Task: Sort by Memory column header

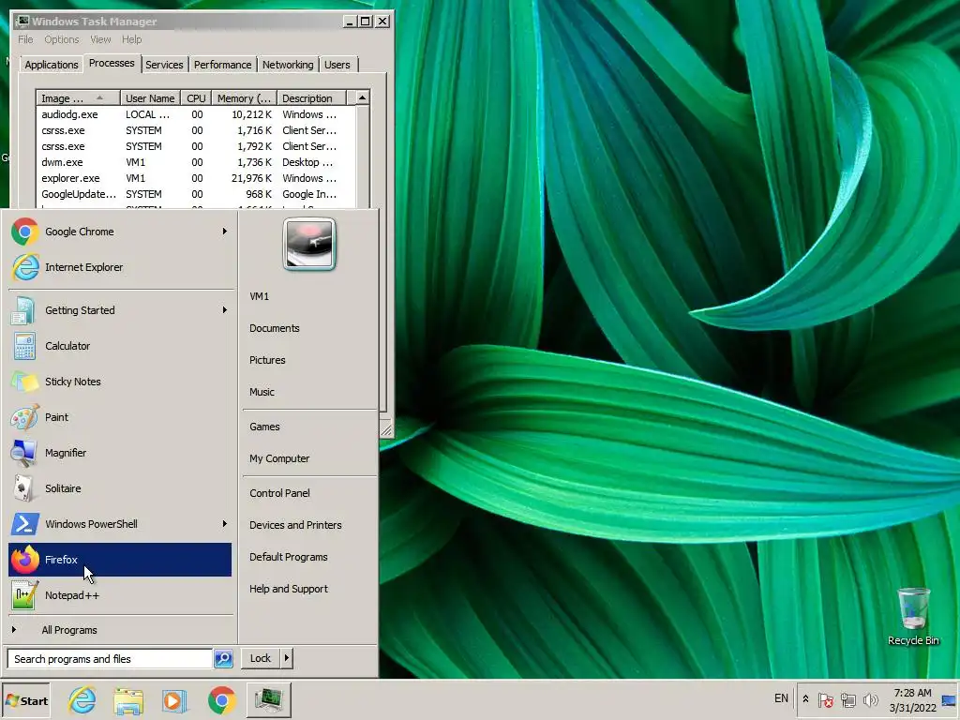Action: click(x=244, y=97)
